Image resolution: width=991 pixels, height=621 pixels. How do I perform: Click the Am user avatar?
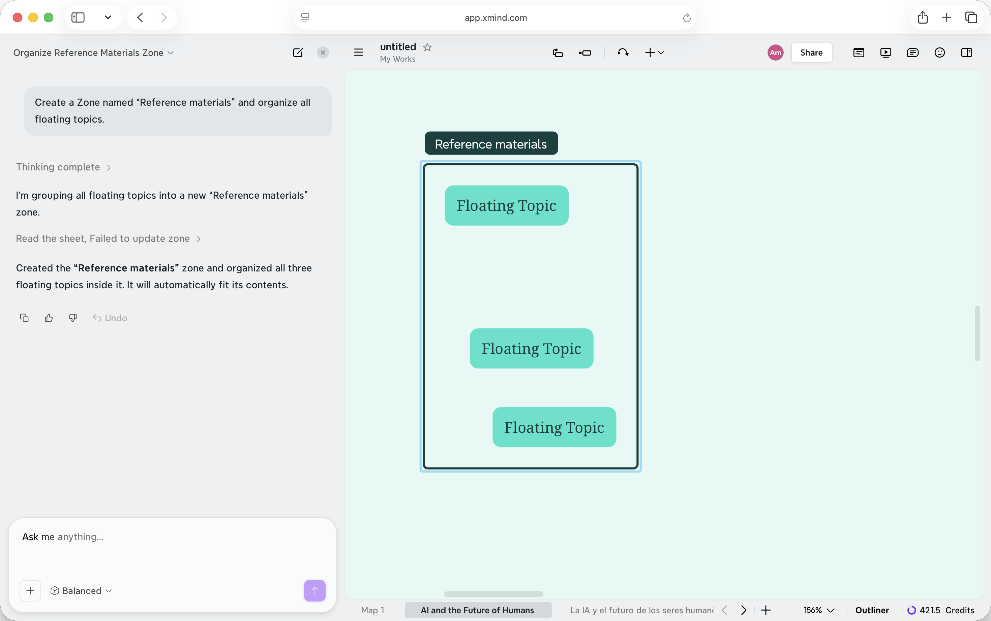[x=775, y=53]
